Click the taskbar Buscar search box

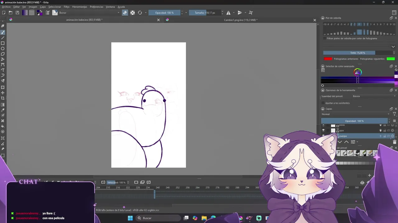click(x=158, y=218)
